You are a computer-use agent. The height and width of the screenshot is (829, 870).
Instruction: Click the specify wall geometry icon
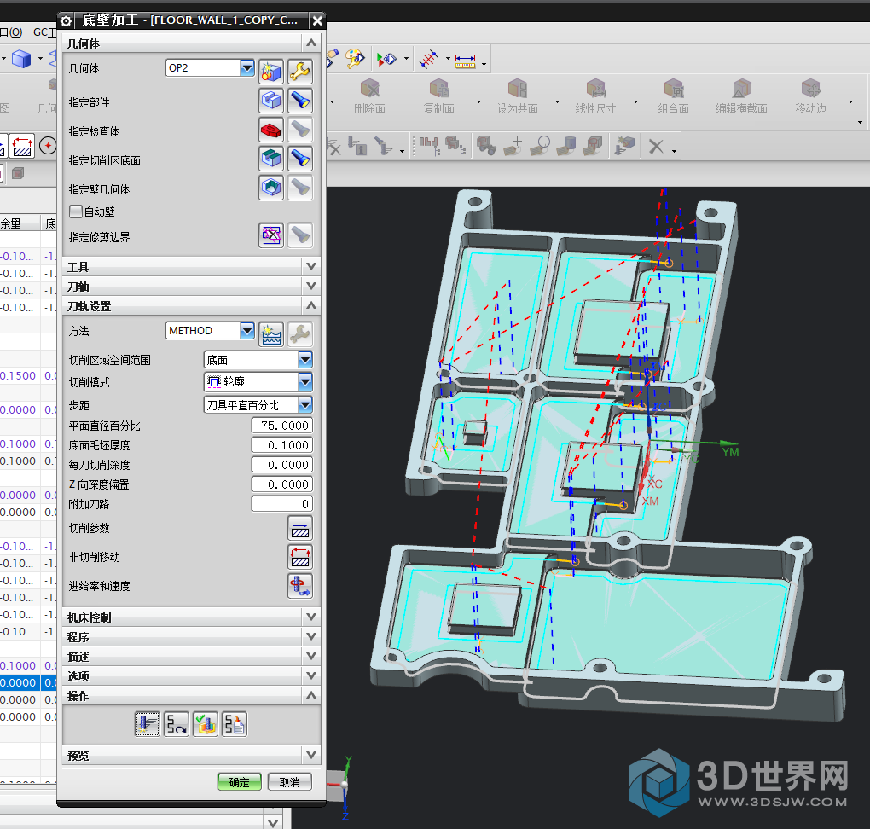coord(270,188)
